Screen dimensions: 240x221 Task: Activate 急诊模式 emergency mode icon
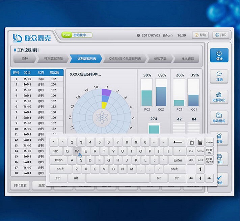click(219, 117)
